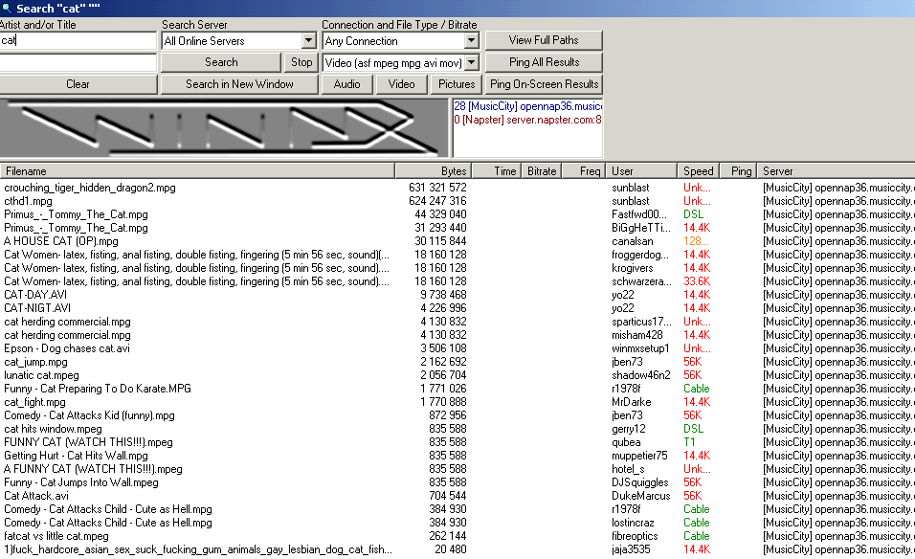Click View Full Paths
Viewport: 915px width, 559px height.
coord(544,40)
